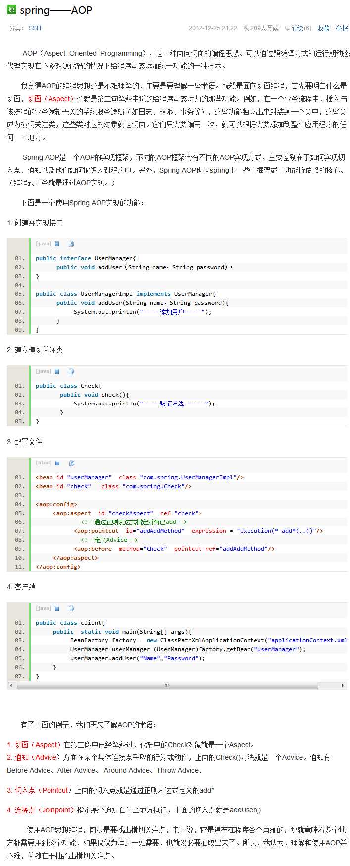This screenshot has width=350, height=866.
Task: Open the 评论(6) comments link
Action: pos(301,28)
